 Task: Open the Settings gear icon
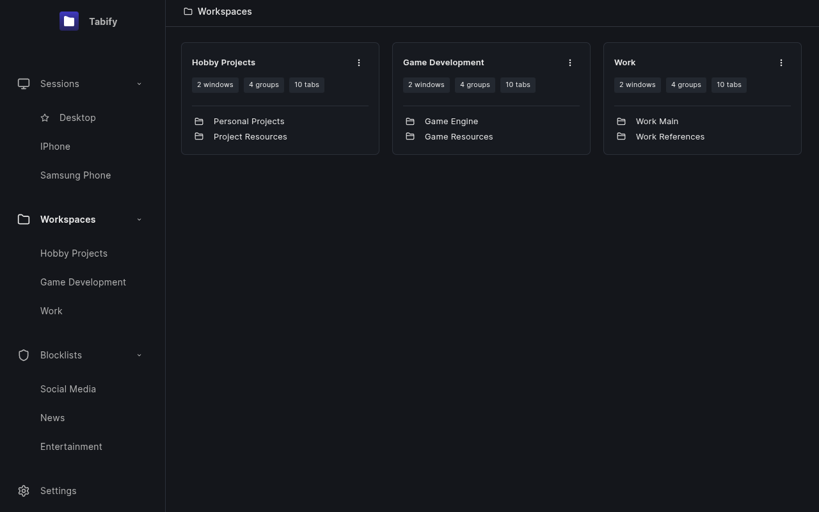(x=24, y=491)
